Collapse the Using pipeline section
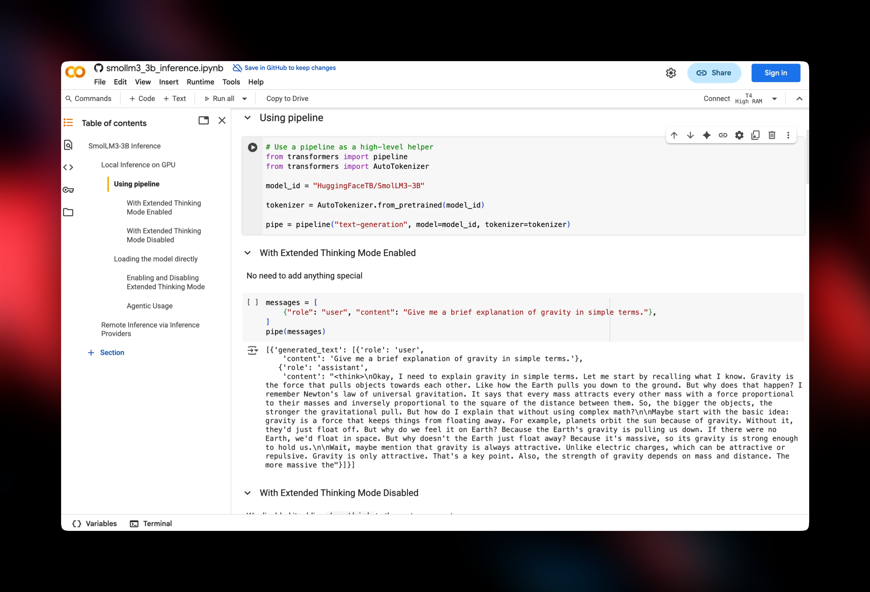 [x=247, y=118]
